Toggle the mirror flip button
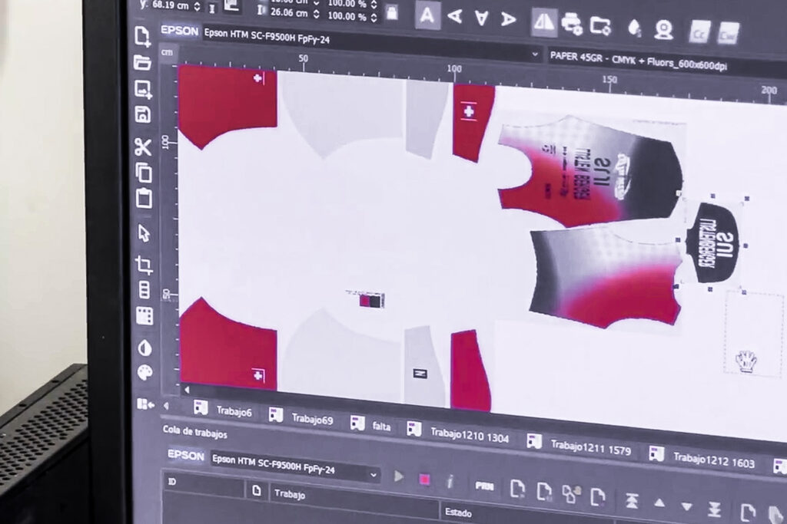Viewport: 787px width, 524px height. pyautogui.click(x=544, y=22)
